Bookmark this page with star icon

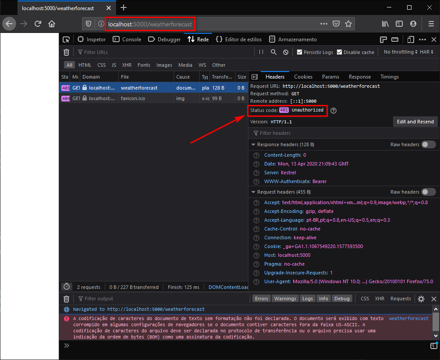point(348,24)
